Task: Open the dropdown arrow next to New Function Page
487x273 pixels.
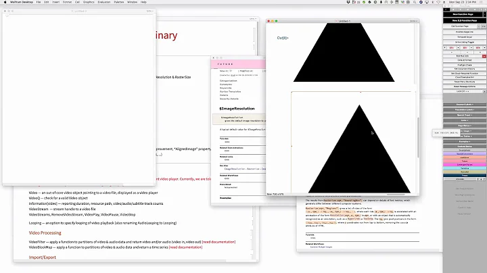Action: pos(484,14)
